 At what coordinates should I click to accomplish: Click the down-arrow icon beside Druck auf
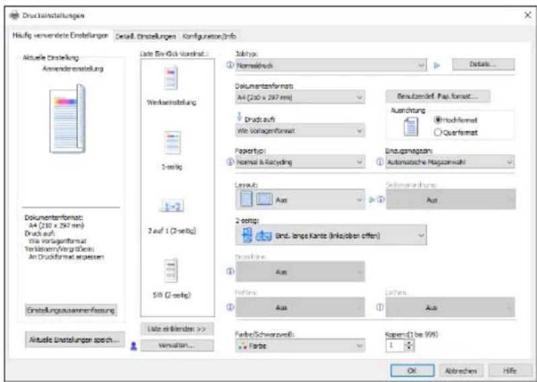[240, 117]
